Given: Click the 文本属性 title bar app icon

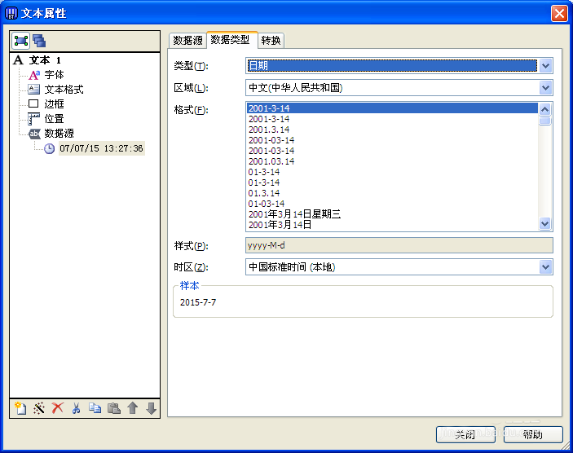Looking at the screenshot, I should click(x=11, y=13).
